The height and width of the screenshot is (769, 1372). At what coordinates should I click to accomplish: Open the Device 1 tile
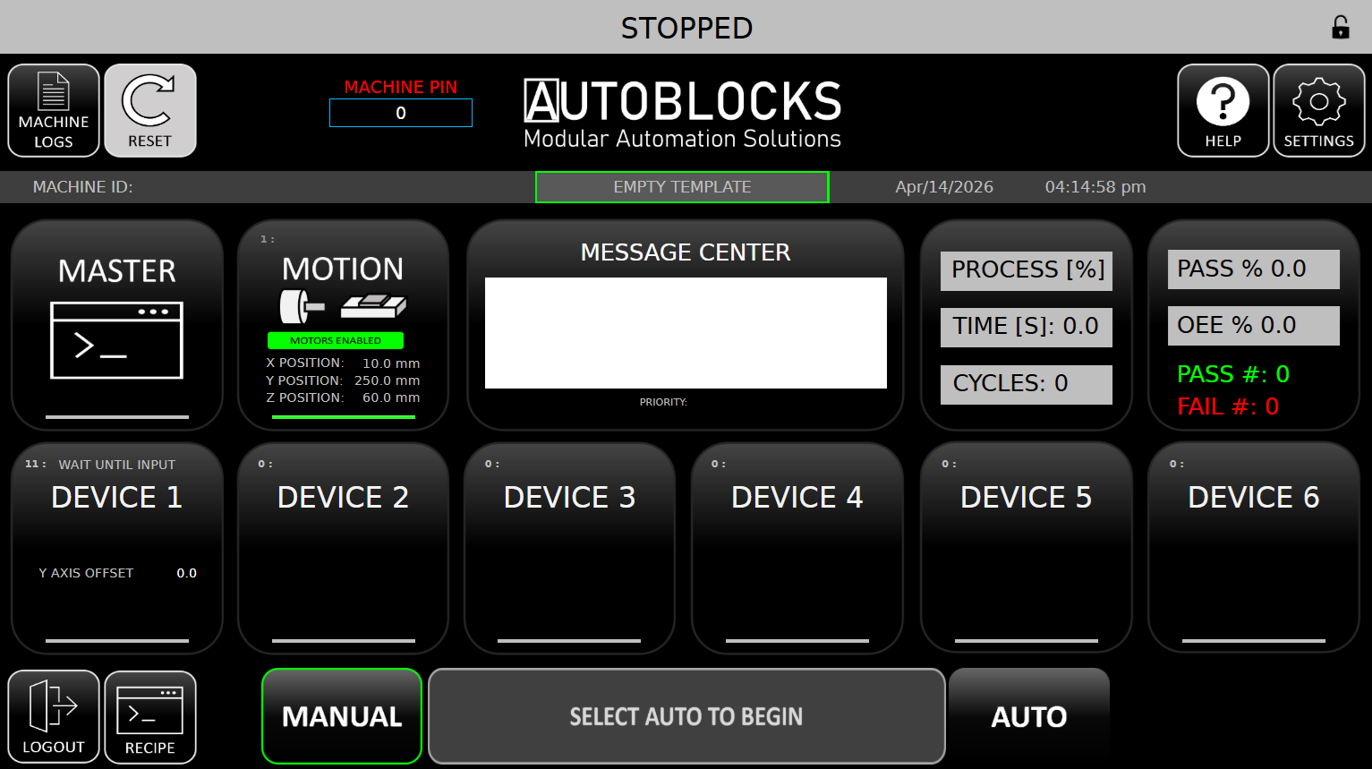coord(117,548)
